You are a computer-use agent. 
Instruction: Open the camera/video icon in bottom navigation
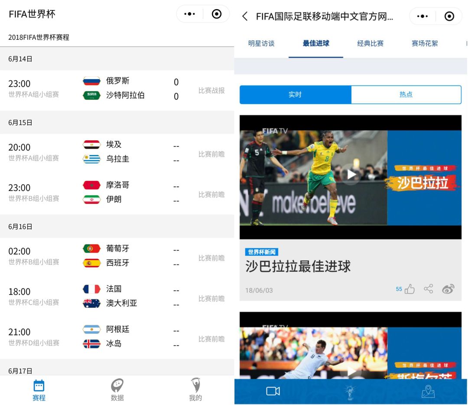[273, 391]
